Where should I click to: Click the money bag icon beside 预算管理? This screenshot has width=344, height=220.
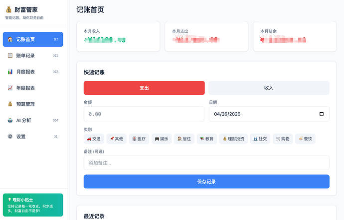tap(10, 104)
